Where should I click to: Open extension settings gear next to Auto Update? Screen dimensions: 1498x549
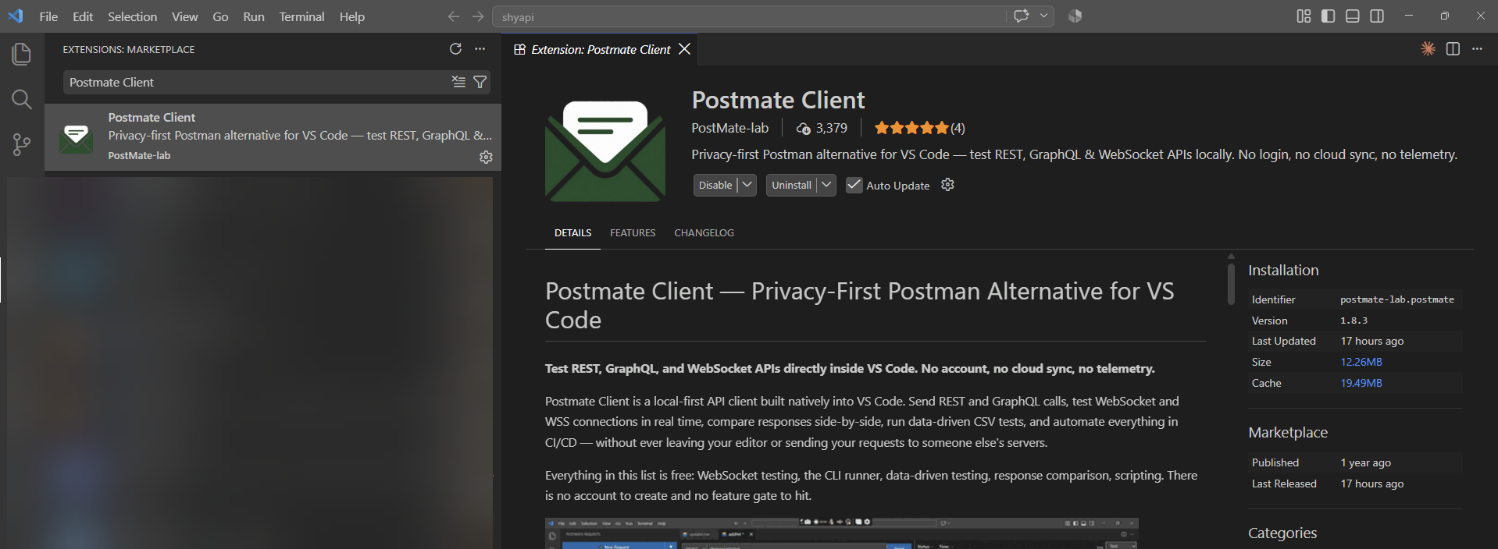tap(947, 185)
